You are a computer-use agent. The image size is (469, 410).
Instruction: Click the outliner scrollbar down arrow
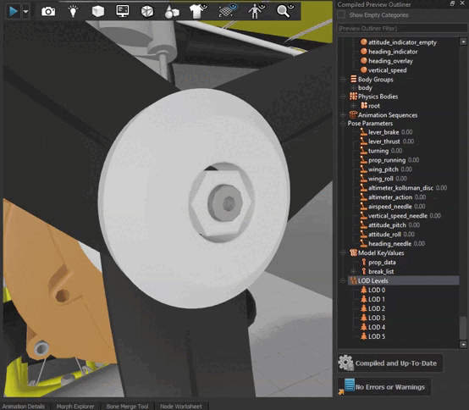click(x=463, y=345)
